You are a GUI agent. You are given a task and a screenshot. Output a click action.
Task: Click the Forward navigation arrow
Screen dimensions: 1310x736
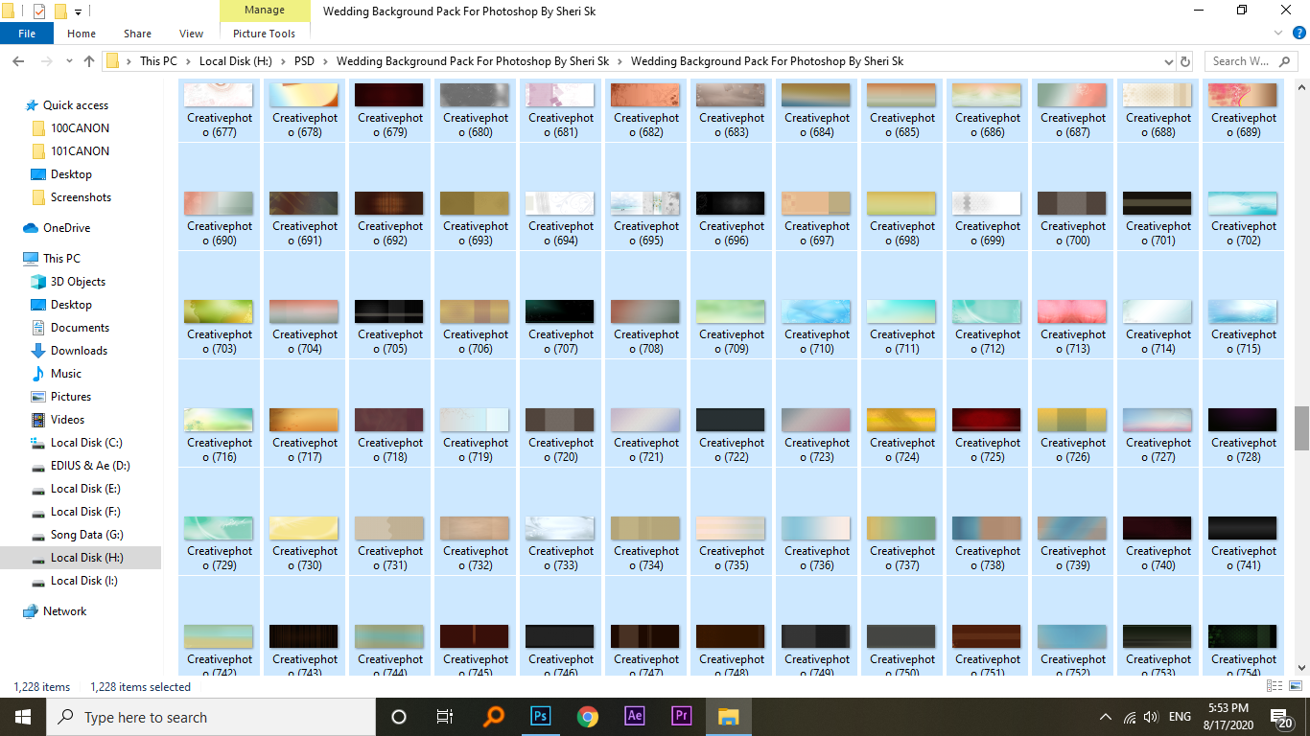click(x=46, y=61)
